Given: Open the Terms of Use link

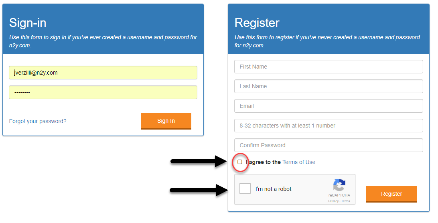Looking at the screenshot, I should (x=298, y=162).
